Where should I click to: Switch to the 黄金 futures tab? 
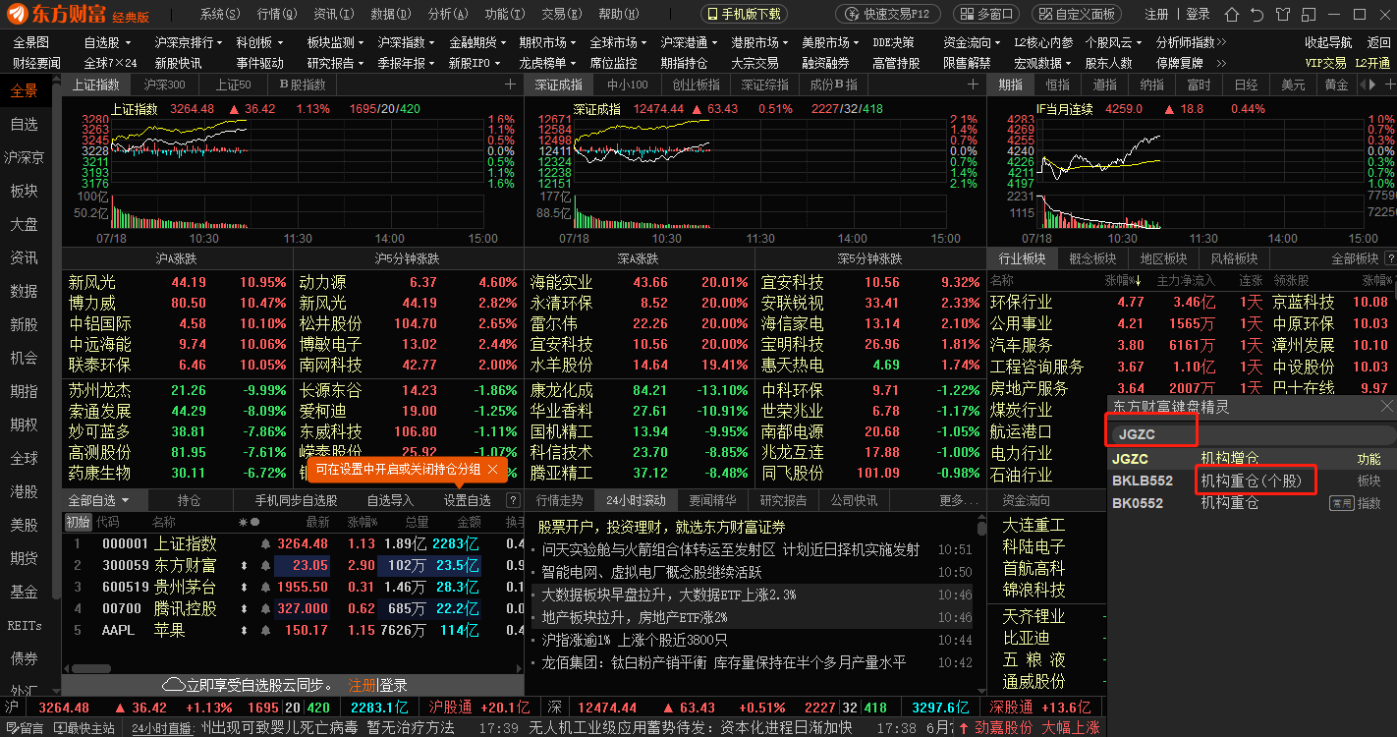coord(1337,85)
